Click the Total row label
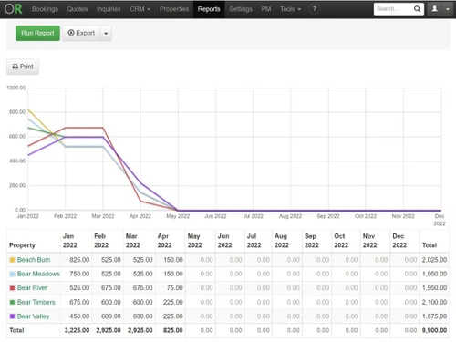 click(16, 330)
